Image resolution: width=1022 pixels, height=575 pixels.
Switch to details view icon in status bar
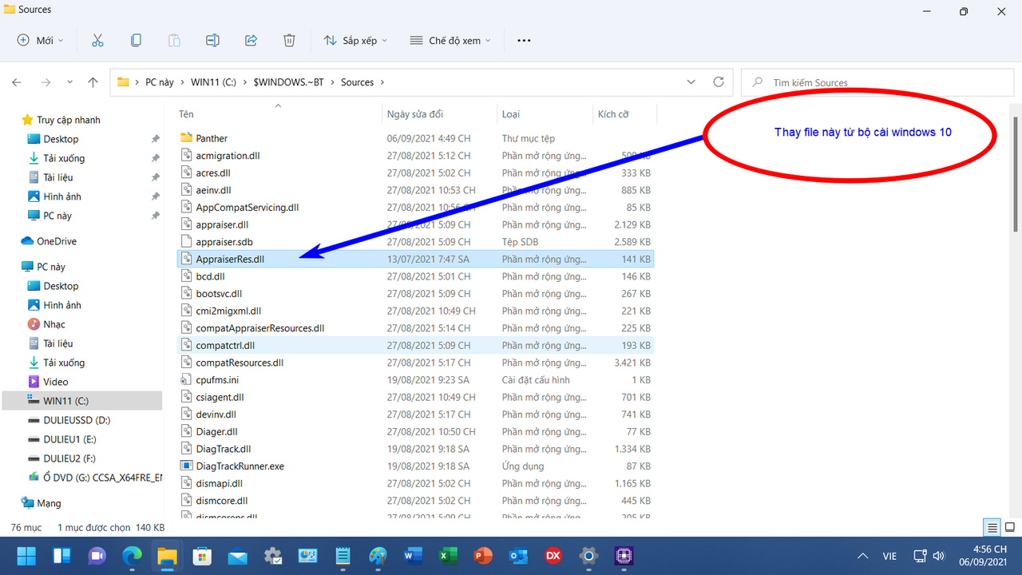(x=992, y=527)
